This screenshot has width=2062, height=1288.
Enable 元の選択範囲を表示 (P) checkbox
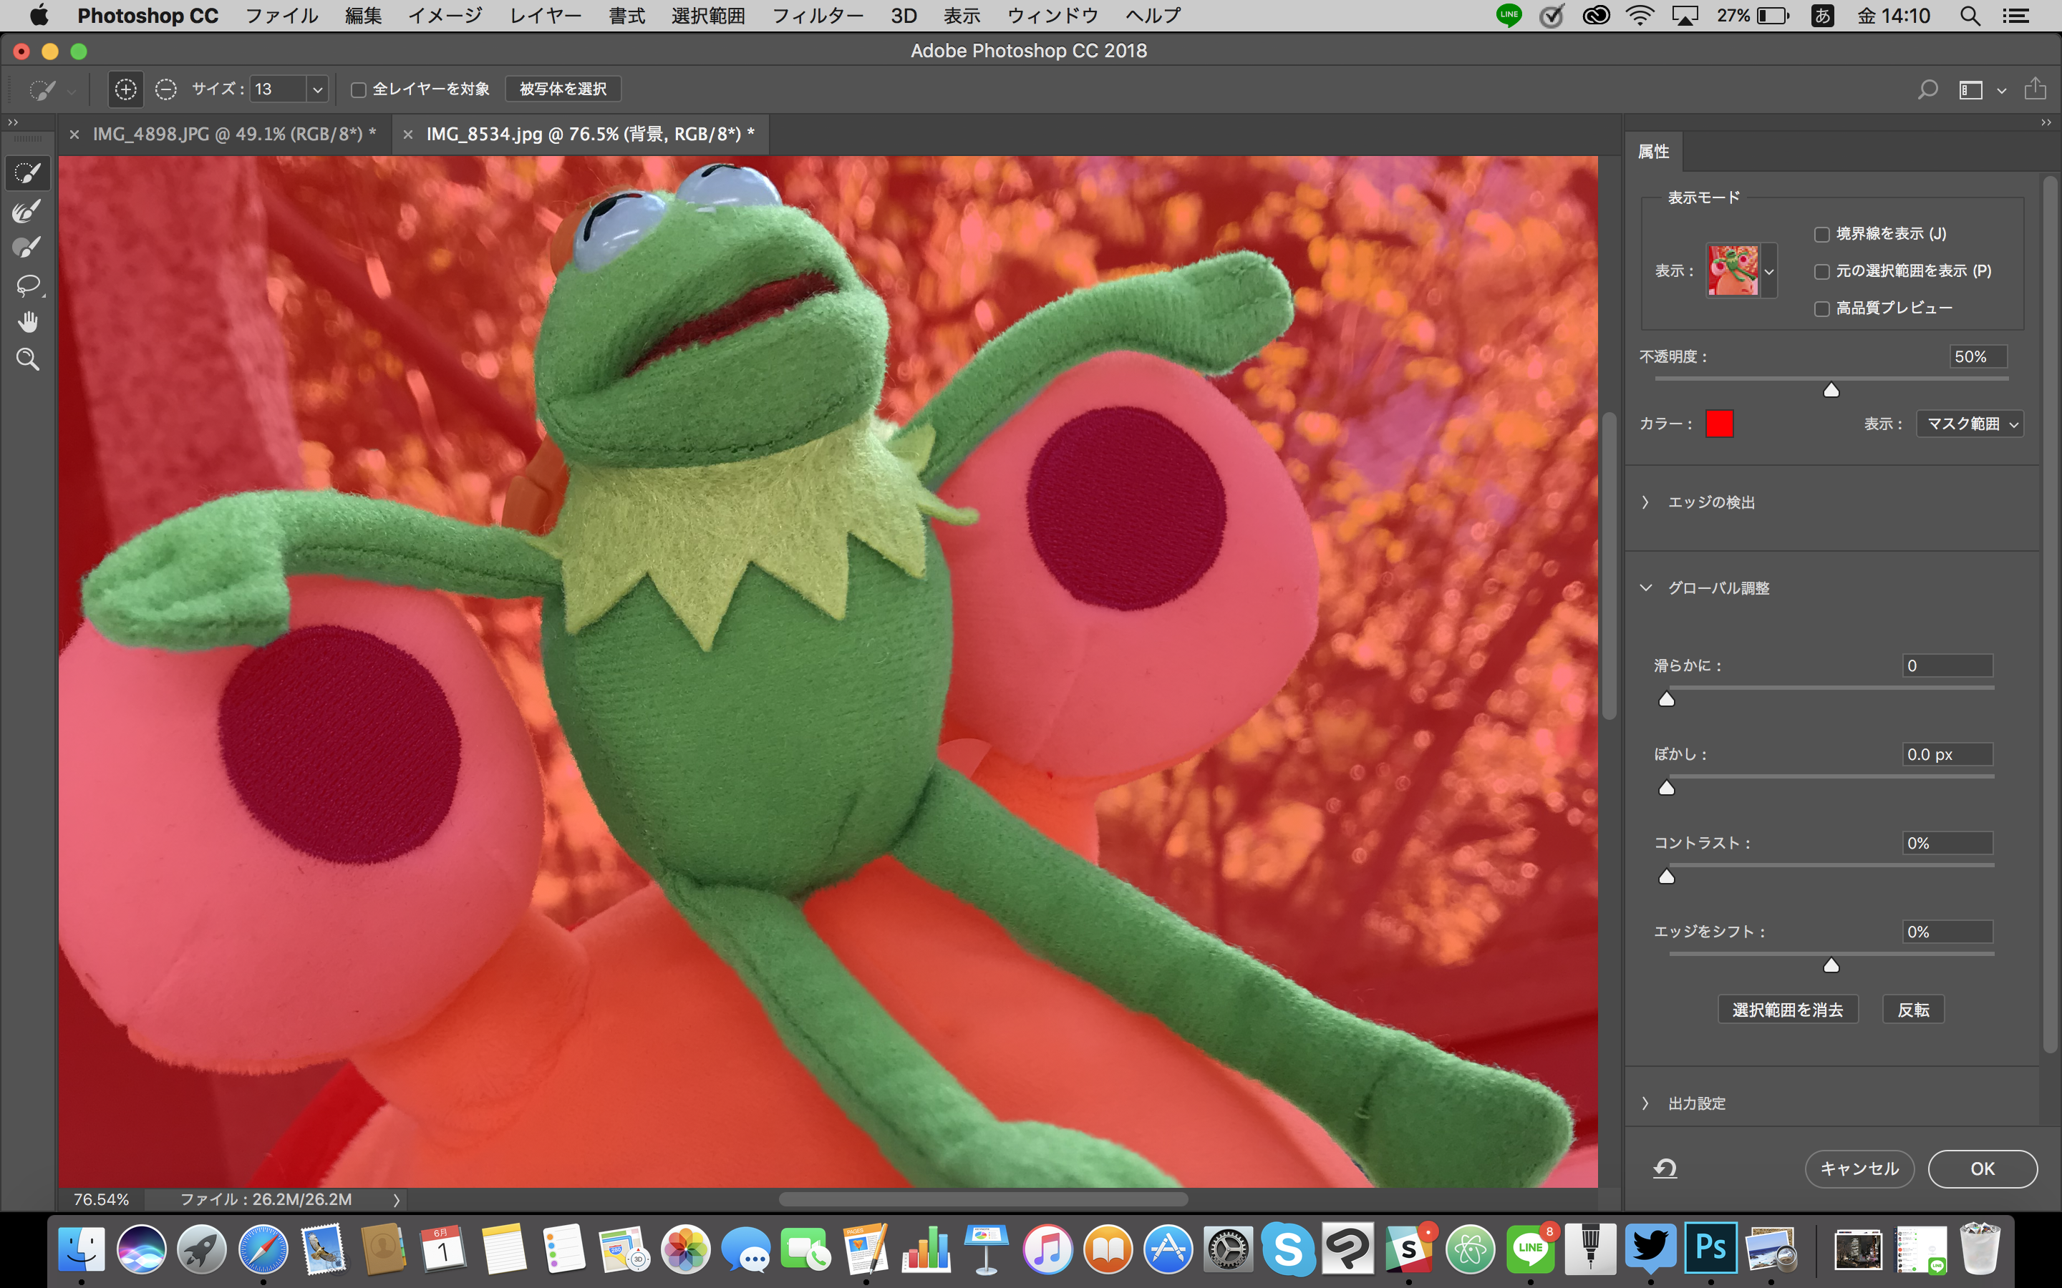pyautogui.click(x=1821, y=271)
